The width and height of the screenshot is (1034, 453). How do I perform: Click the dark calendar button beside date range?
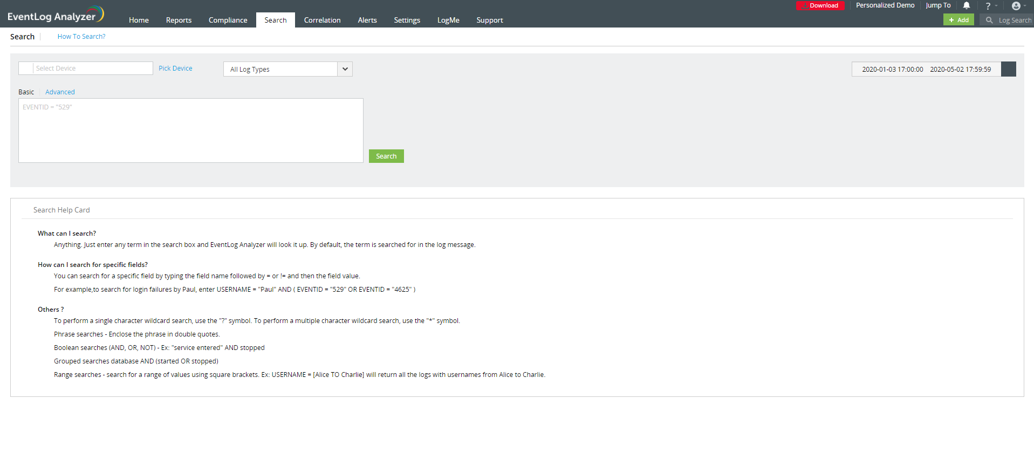(1008, 69)
